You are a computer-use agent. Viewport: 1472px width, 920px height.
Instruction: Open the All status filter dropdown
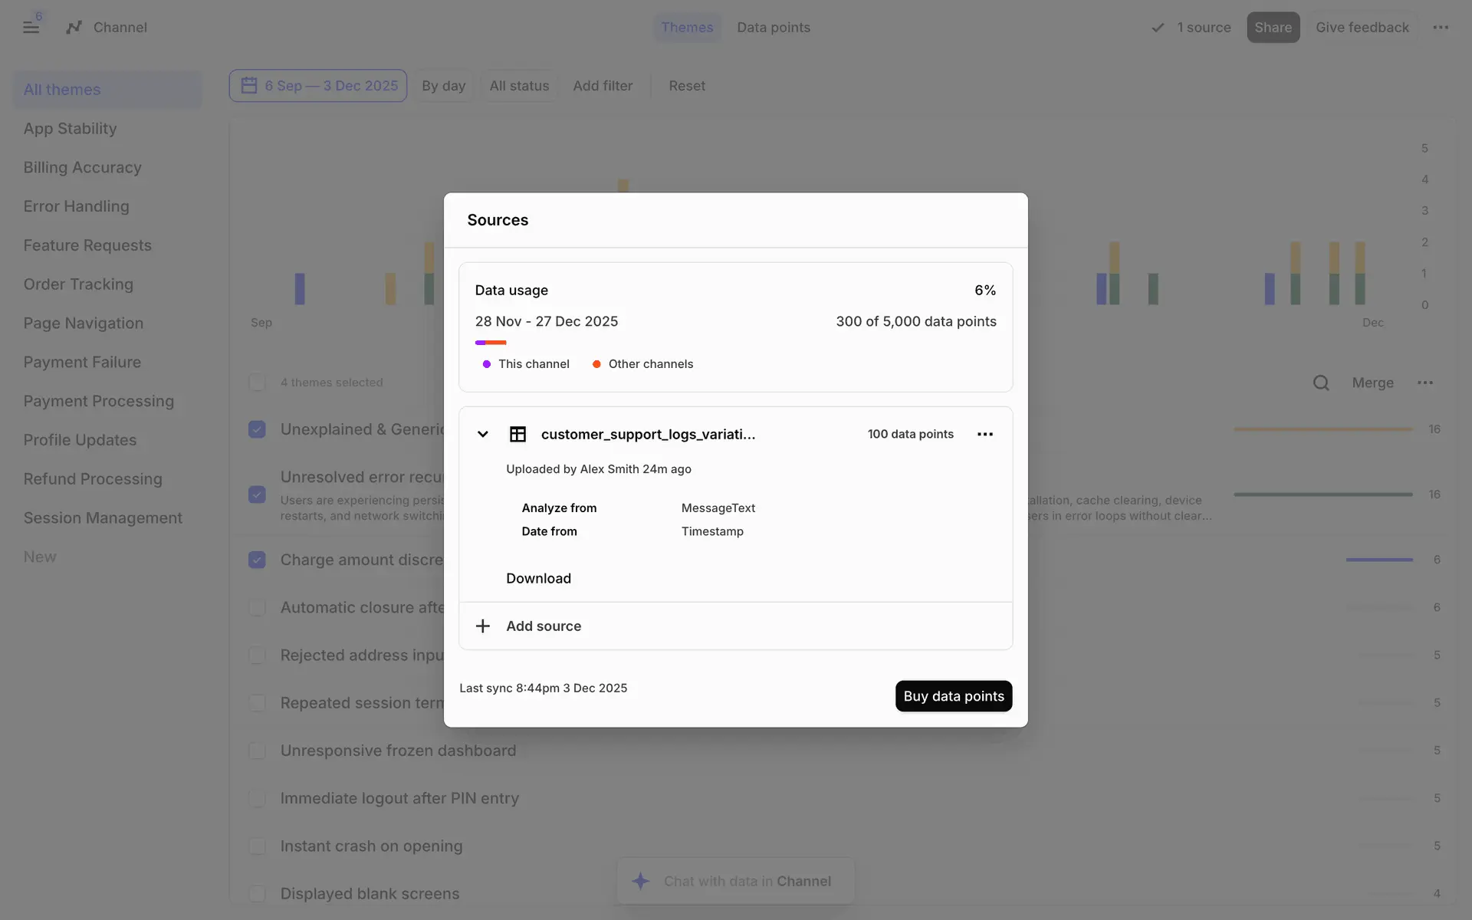(519, 86)
